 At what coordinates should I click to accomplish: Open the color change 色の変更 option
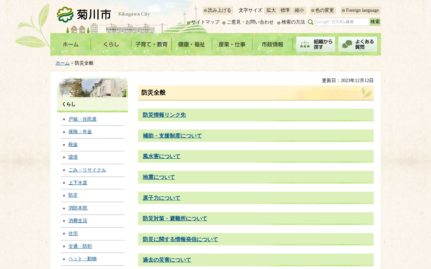point(323,10)
